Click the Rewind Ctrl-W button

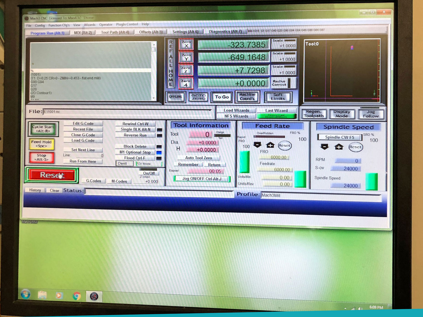tap(135, 124)
